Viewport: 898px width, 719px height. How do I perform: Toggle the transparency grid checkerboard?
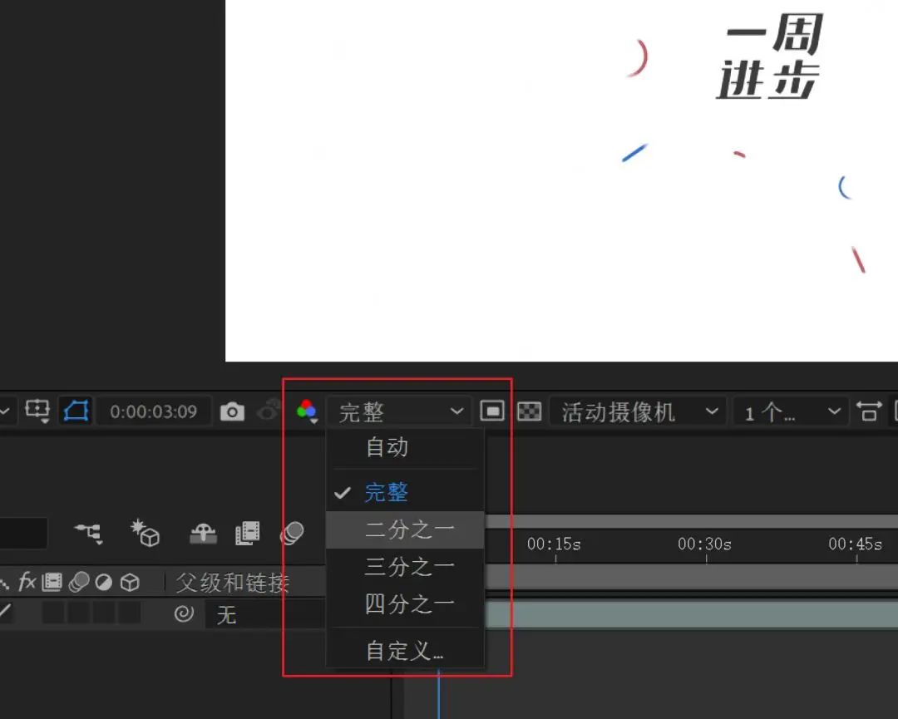click(529, 411)
